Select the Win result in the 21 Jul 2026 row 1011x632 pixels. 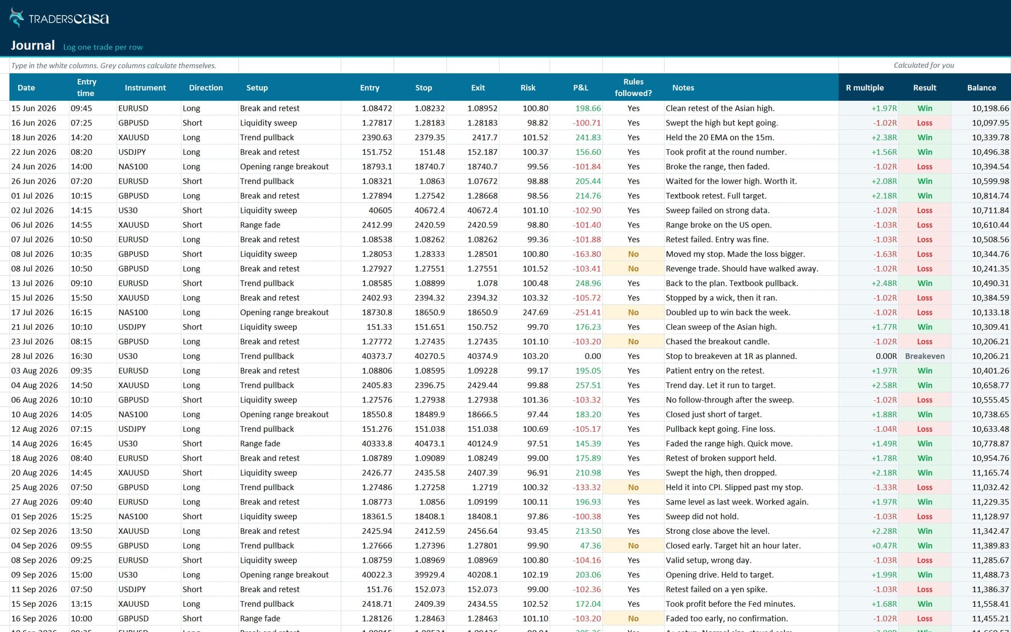[925, 327]
